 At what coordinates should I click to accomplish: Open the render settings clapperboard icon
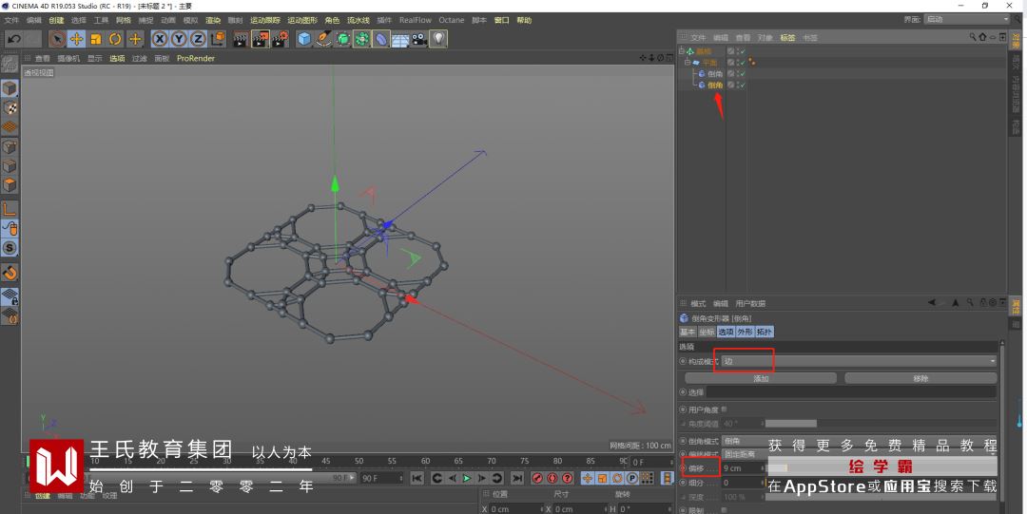281,39
